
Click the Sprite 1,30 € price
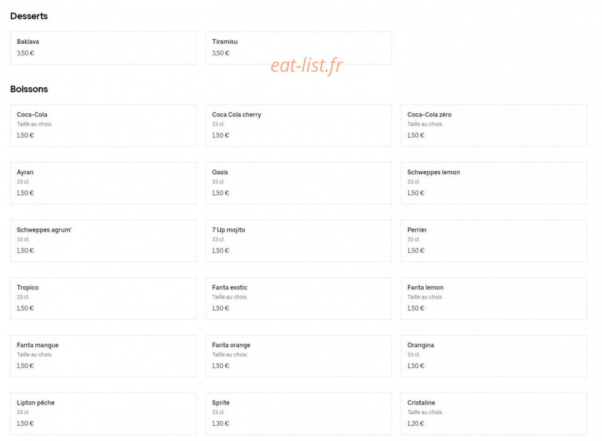pyautogui.click(x=220, y=423)
